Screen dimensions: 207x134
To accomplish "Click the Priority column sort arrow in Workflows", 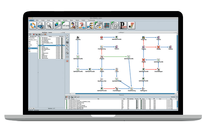I will pyautogui.click(x=59, y=36).
